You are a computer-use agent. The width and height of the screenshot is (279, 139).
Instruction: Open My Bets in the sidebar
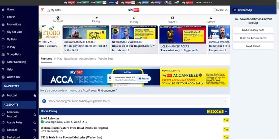[12, 39]
